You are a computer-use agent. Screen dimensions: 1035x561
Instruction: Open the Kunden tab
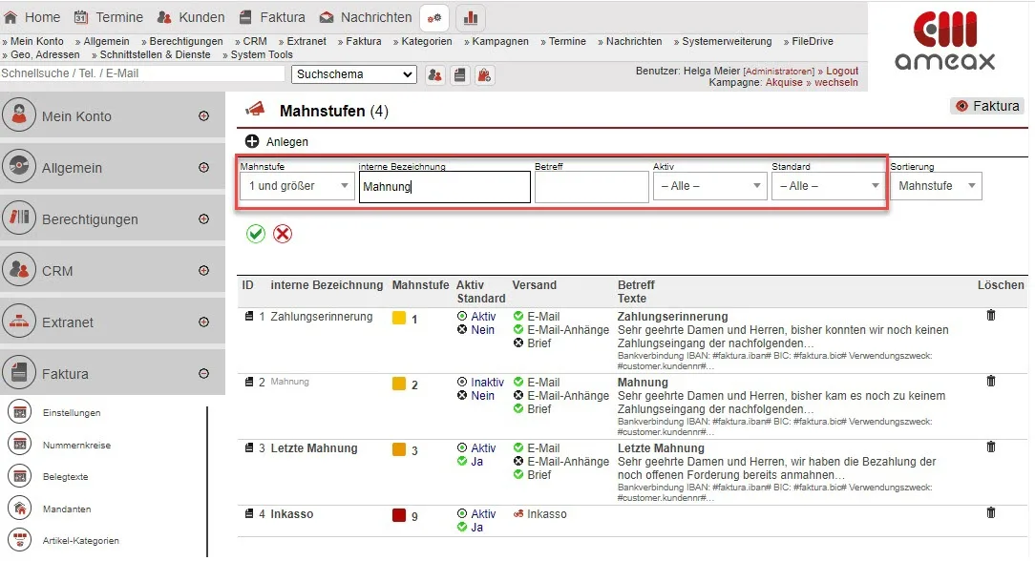click(x=191, y=17)
